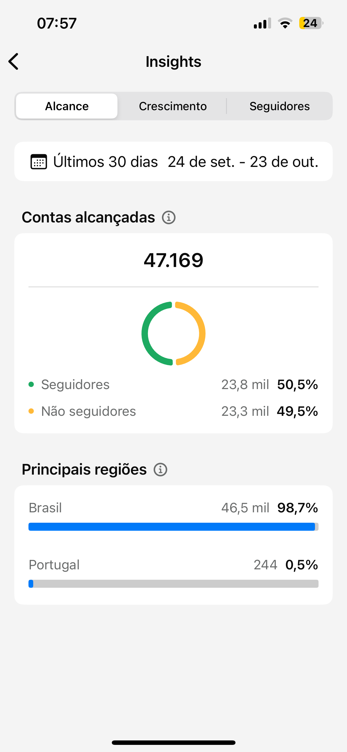Tap the back arrow icon
This screenshot has width=347, height=752.
pyautogui.click(x=14, y=61)
